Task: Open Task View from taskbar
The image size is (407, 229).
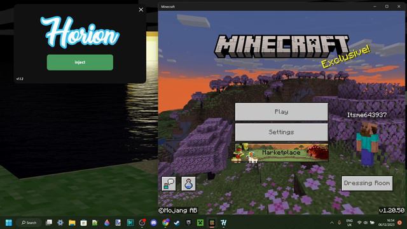Action: 49,223
